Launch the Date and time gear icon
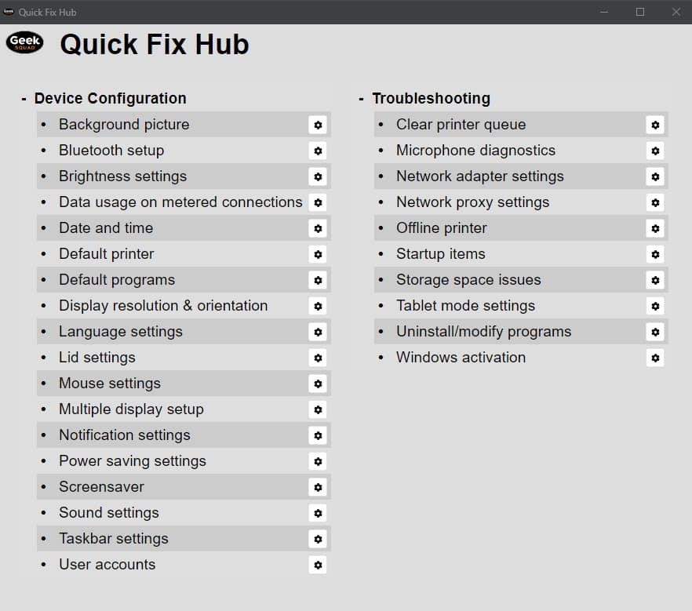The height and width of the screenshot is (611, 692). [x=318, y=228]
